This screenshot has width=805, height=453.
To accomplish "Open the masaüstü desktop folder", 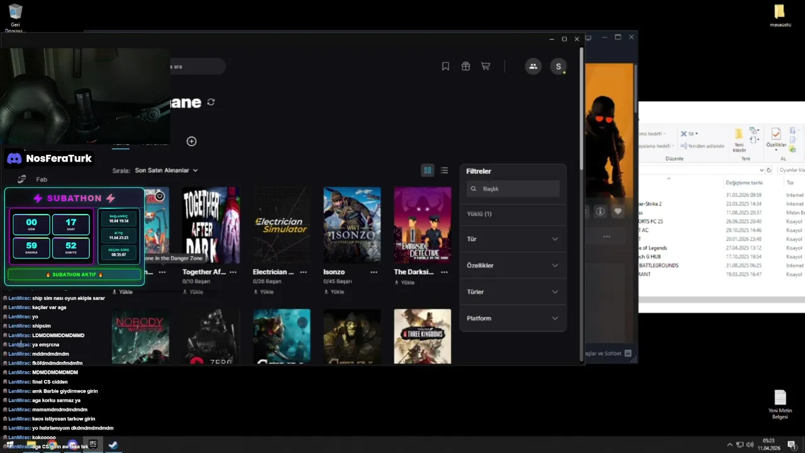I will coord(780,16).
